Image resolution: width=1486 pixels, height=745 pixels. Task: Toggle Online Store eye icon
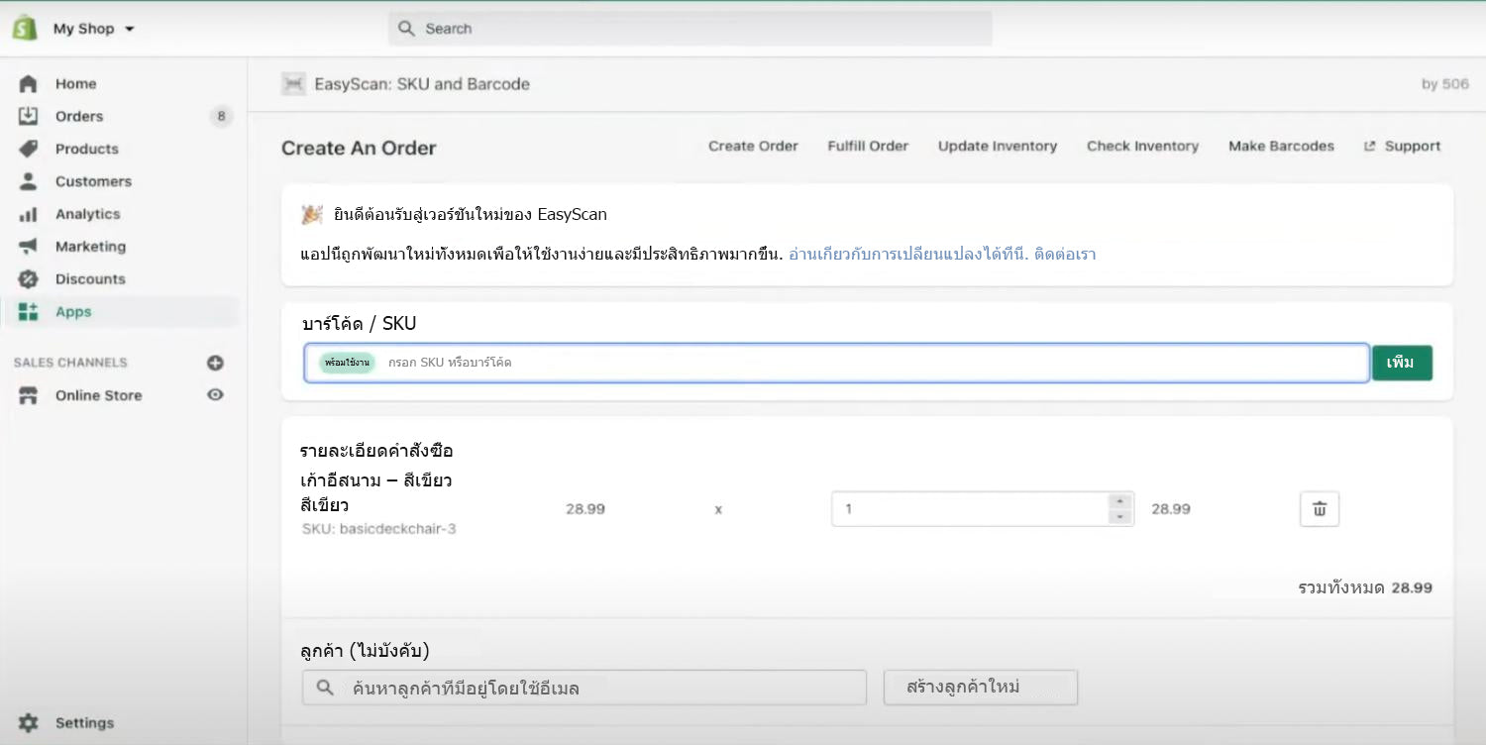coord(215,395)
